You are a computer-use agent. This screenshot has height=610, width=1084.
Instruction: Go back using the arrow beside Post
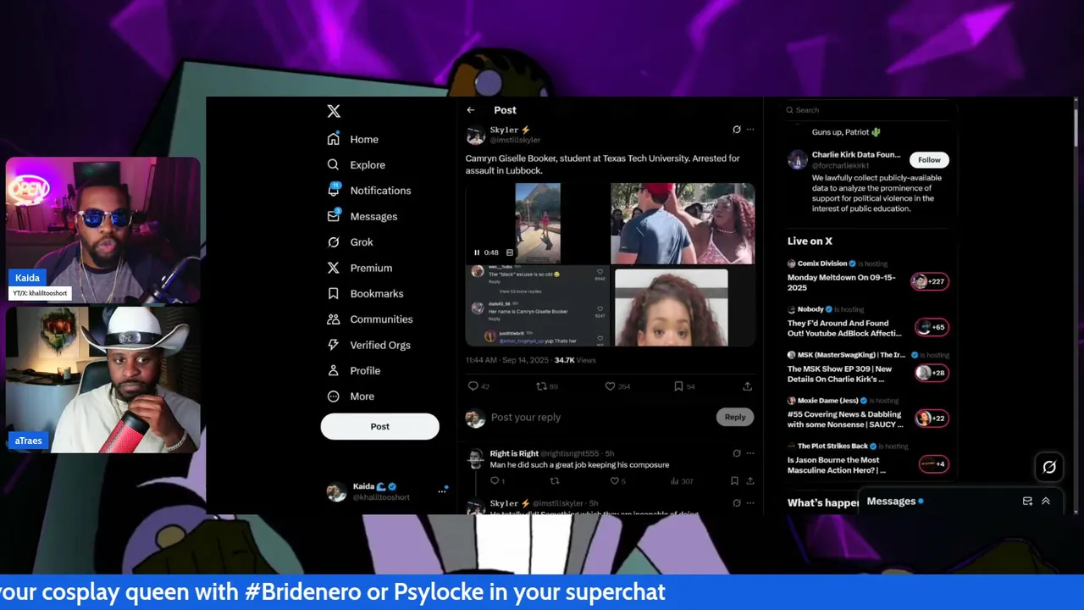coord(471,110)
